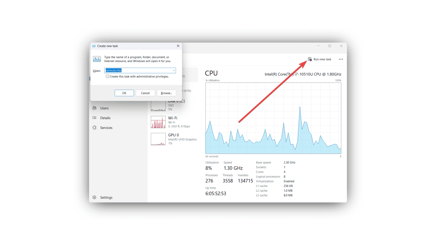
Task: Expand the Open combo box dropdown arrow
Action: coord(174,71)
